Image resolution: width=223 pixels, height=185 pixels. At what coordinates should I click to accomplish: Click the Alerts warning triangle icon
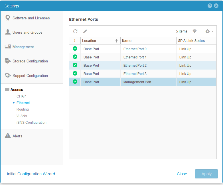coord(8,136)
